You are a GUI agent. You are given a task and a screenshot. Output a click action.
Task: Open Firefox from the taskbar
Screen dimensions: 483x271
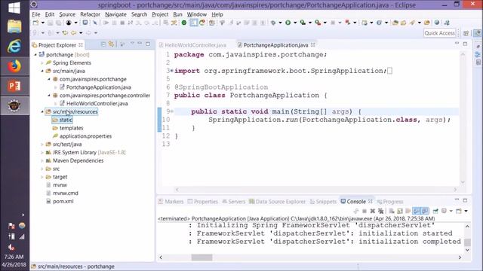14,65
